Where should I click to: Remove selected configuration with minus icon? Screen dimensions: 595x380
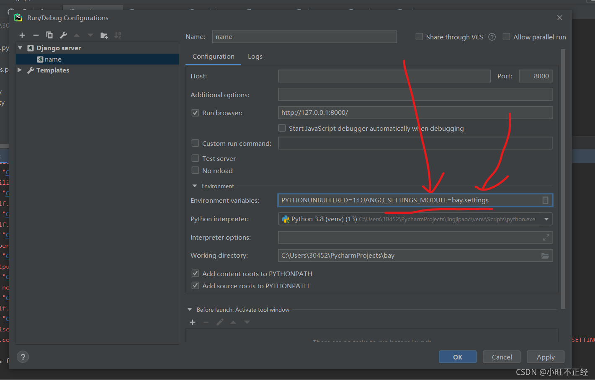click(x=36, y=35)
